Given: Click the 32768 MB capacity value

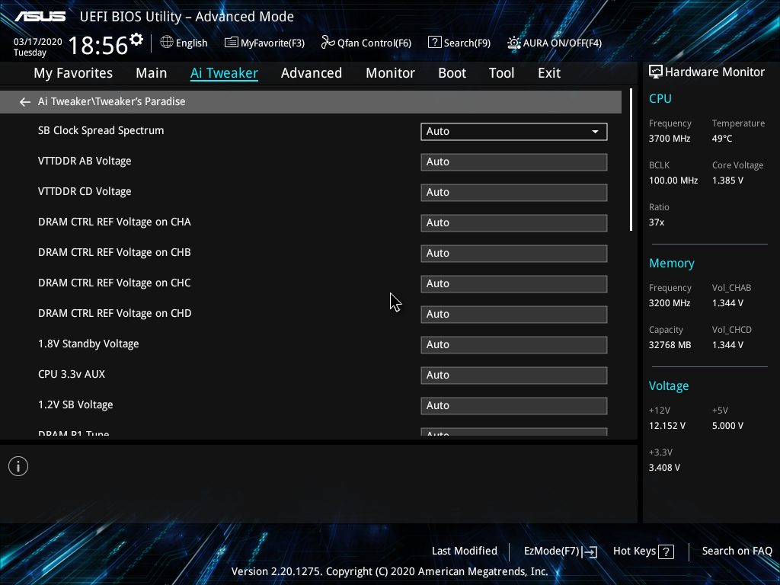Looking at the screenshot, I should 670,345.
